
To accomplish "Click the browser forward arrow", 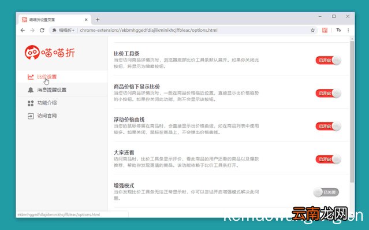I will tap(32, 30).
